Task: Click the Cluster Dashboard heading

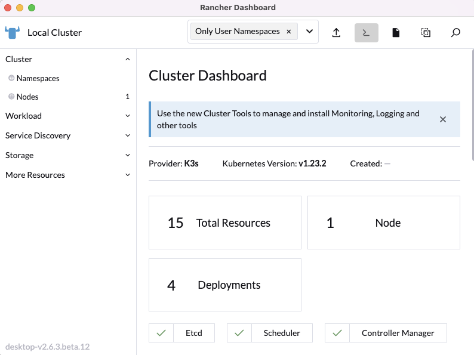Action: point(208,76)
